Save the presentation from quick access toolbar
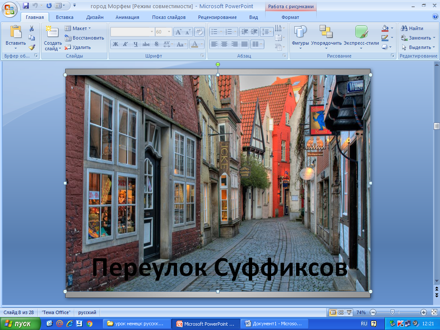 click(x=26, y=6)
